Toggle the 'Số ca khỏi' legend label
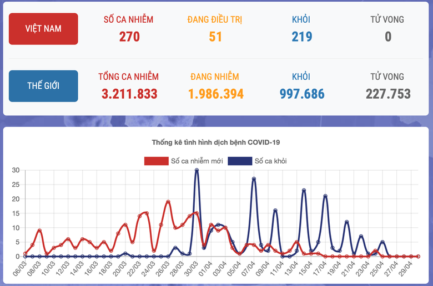Viewport: 433px width, 286px height. tap(270, 161)
